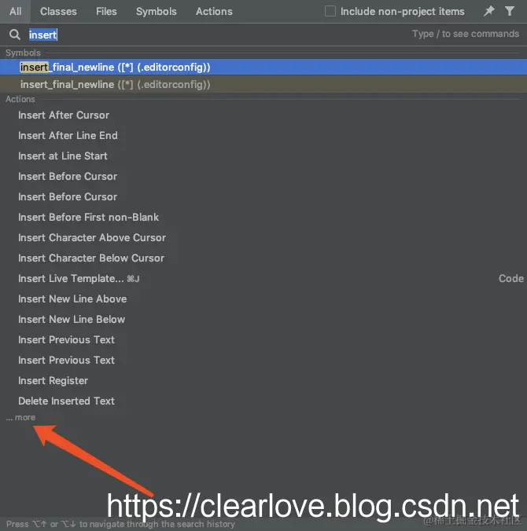The image size is (527, 531).
Task: Select highlighted insert_final_newline symbol result
Action: pyautogui.click(x=263, y=67)
